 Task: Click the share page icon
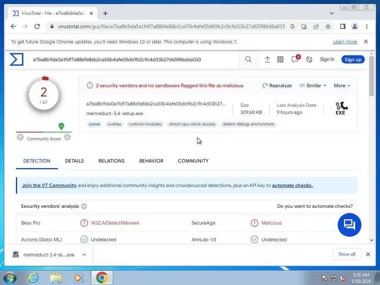click(316, 26)
